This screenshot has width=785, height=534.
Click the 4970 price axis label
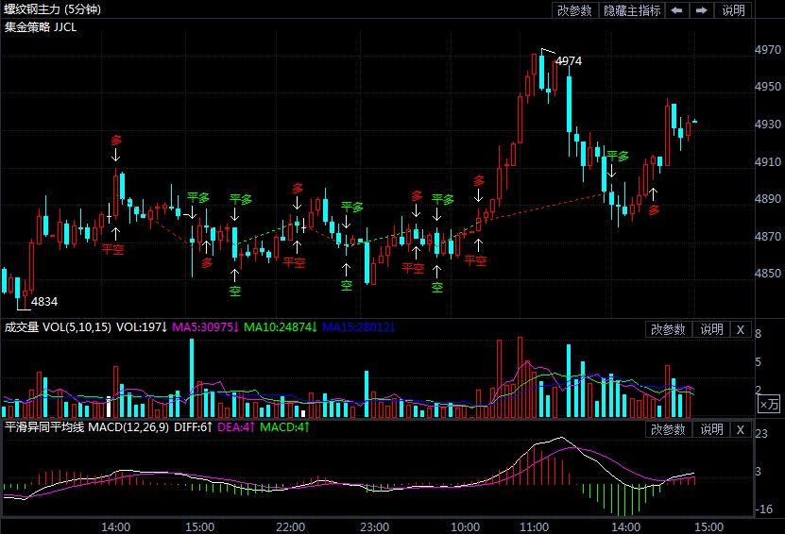pos(768,49)
